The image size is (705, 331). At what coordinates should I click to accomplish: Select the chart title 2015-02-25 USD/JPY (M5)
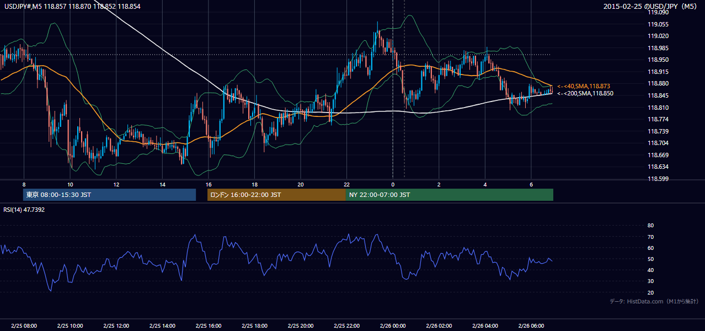651,7
